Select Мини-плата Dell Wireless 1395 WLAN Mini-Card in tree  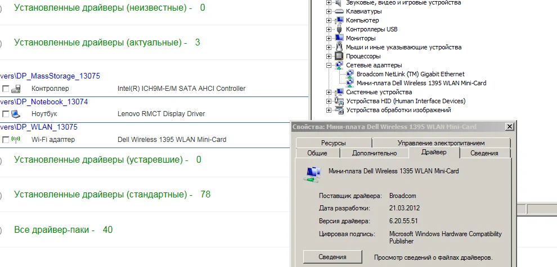[421, 83]
